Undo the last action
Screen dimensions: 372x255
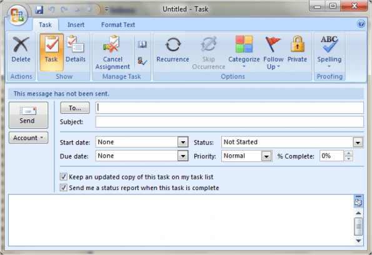(x=51, y=9)
